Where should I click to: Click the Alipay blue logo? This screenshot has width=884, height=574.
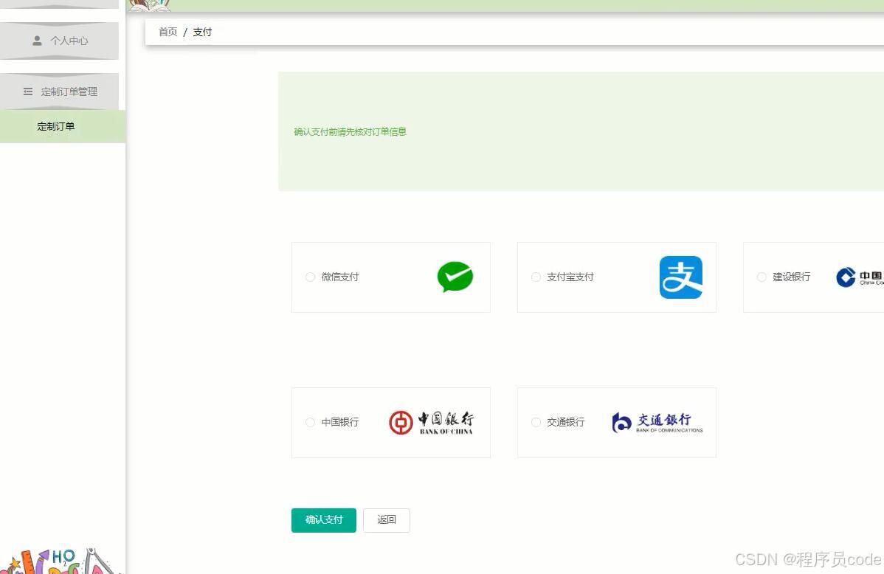pyautogui.click(x=681, y=277)
